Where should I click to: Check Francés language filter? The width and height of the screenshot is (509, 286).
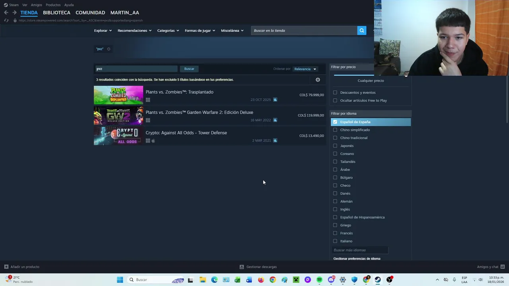pos(335,233)
